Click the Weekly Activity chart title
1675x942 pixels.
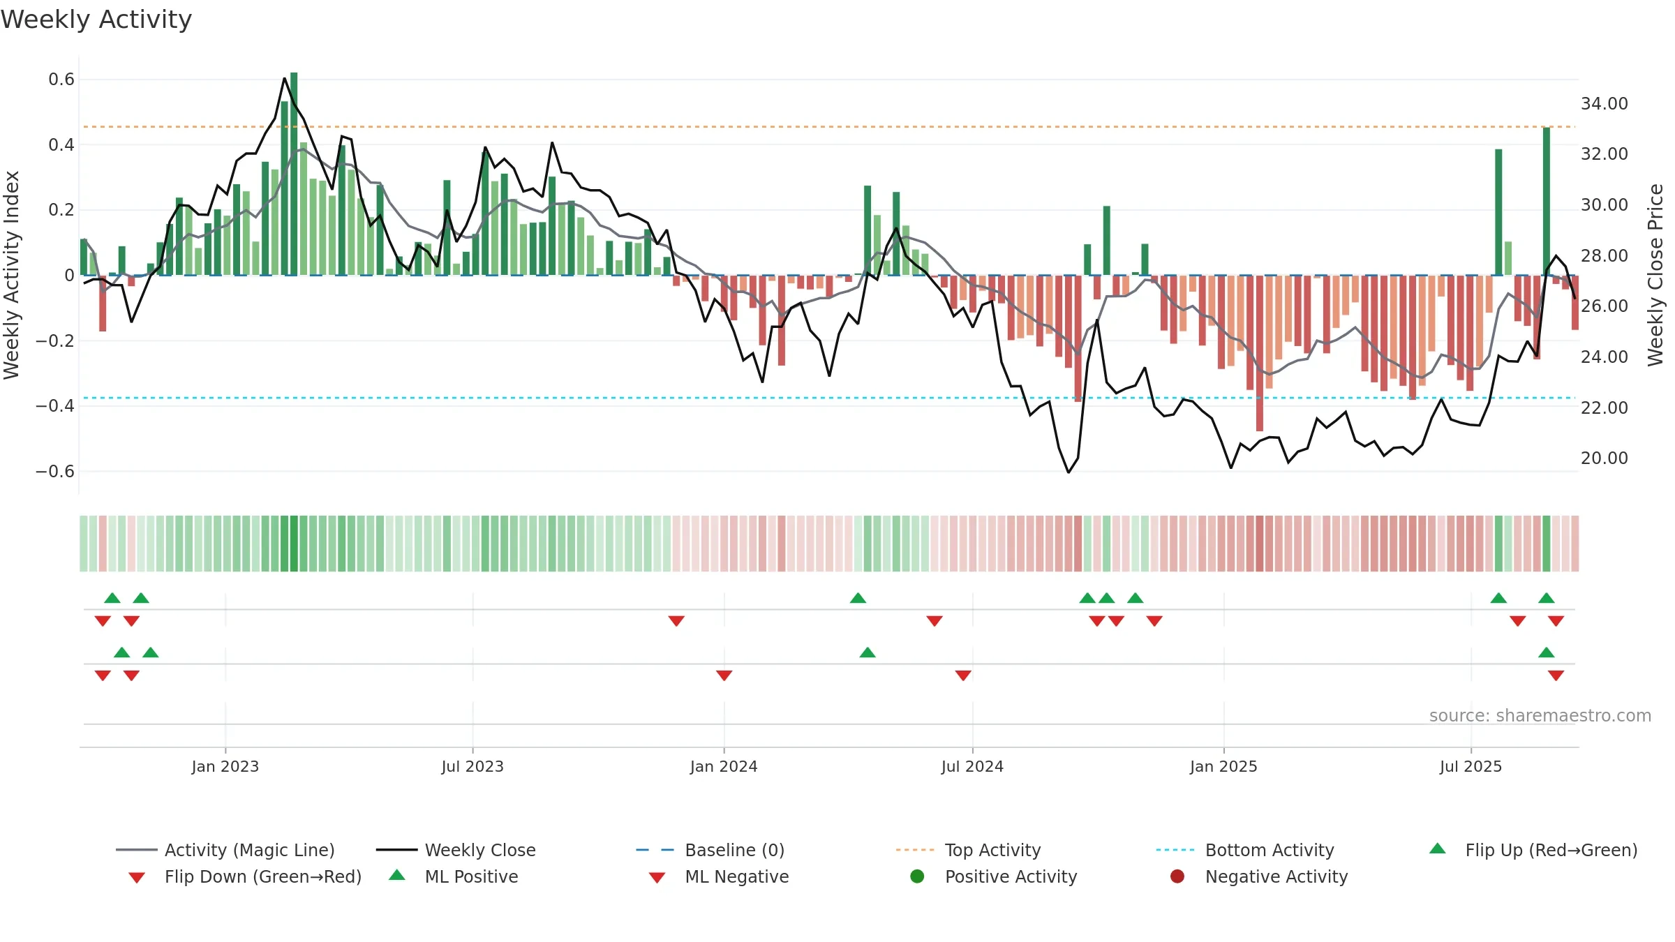(96, 20)
